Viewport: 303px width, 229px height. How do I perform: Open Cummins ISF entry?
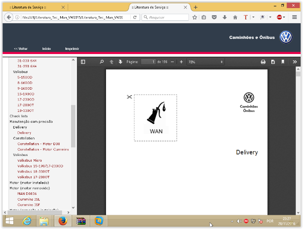pos(28,205)
